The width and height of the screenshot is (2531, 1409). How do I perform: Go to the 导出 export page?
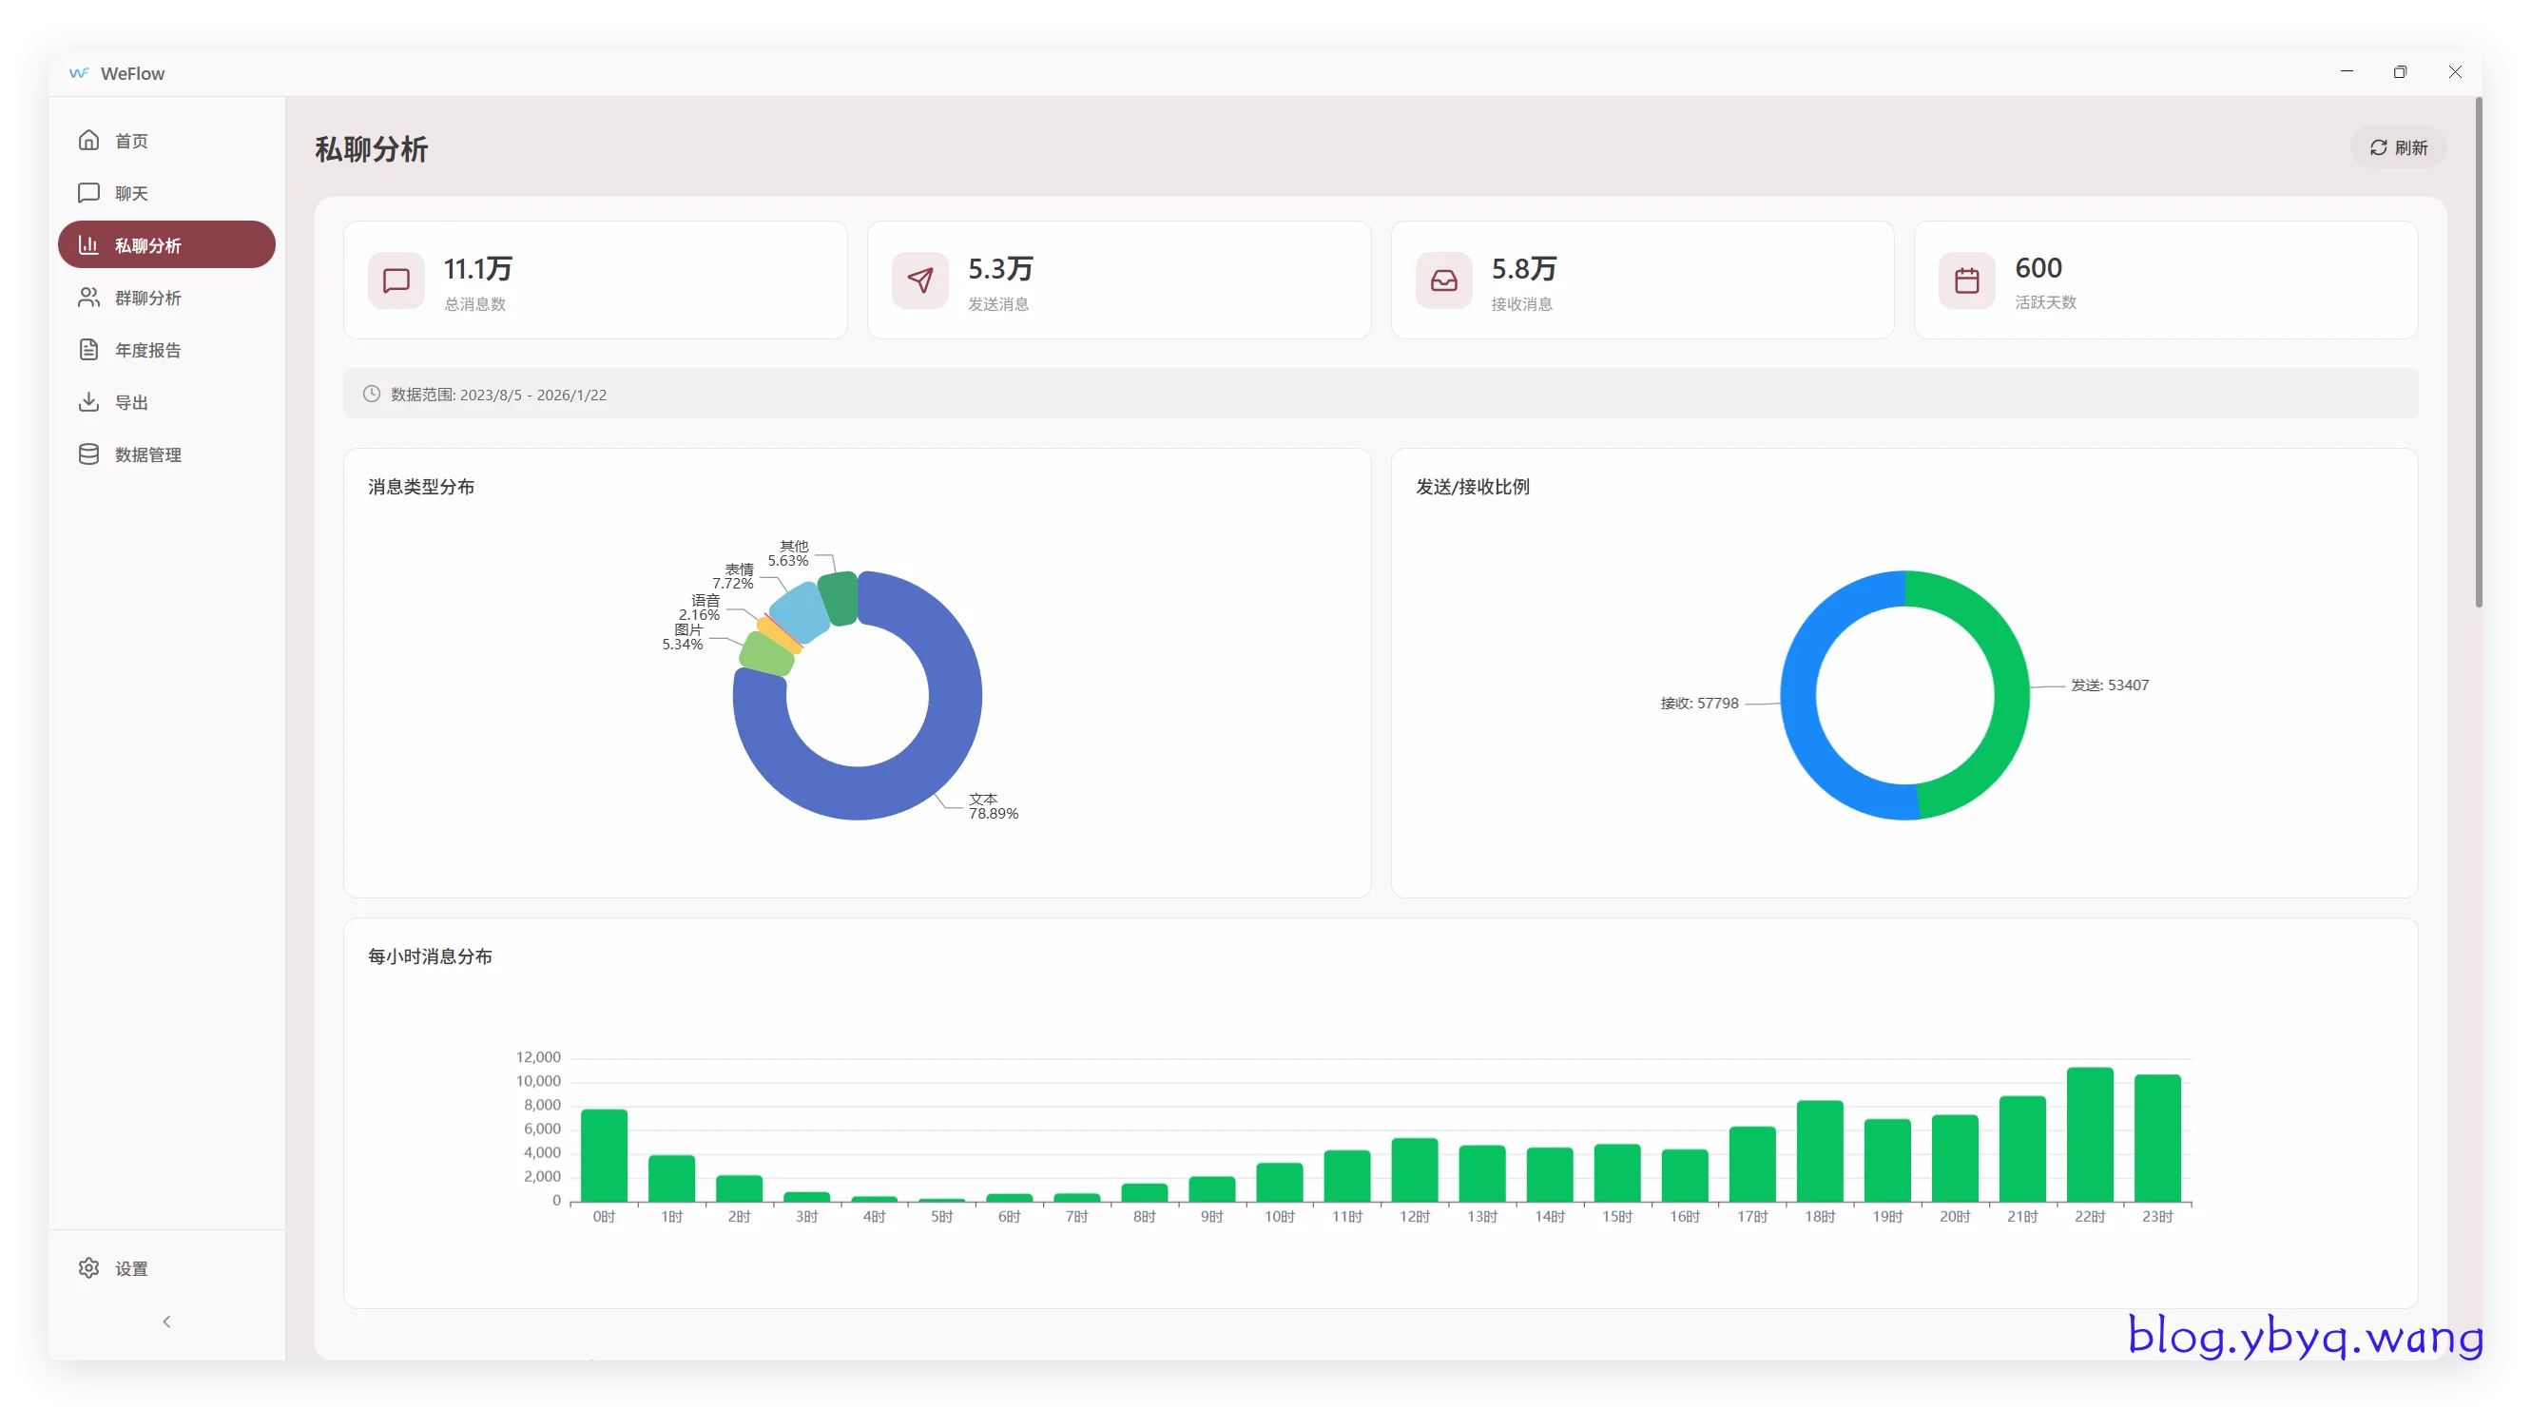130,402
